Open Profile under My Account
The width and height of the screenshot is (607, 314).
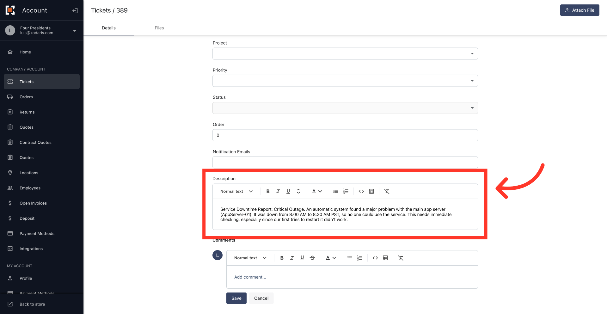click(x=42, y=278)
